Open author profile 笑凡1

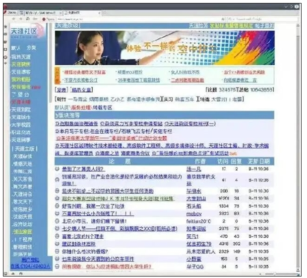(x=192, y=236)
